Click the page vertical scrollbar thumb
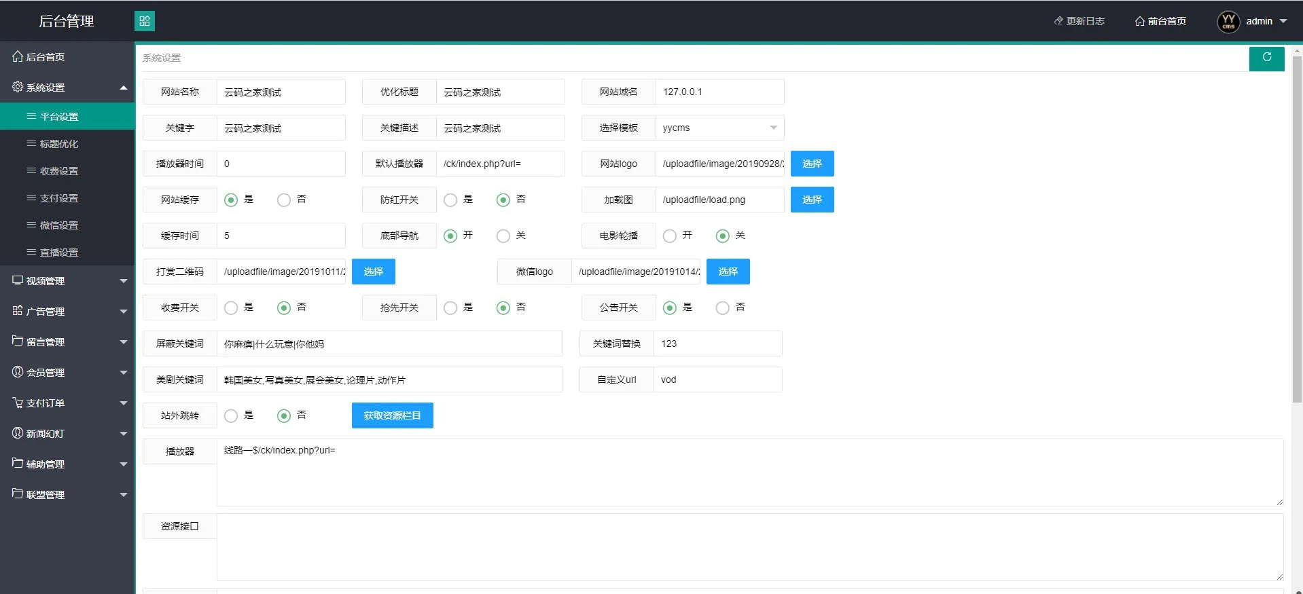This screenshot has height=594, width=1303. point(1297,231)
